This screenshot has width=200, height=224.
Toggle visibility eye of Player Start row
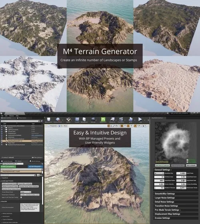2,143
